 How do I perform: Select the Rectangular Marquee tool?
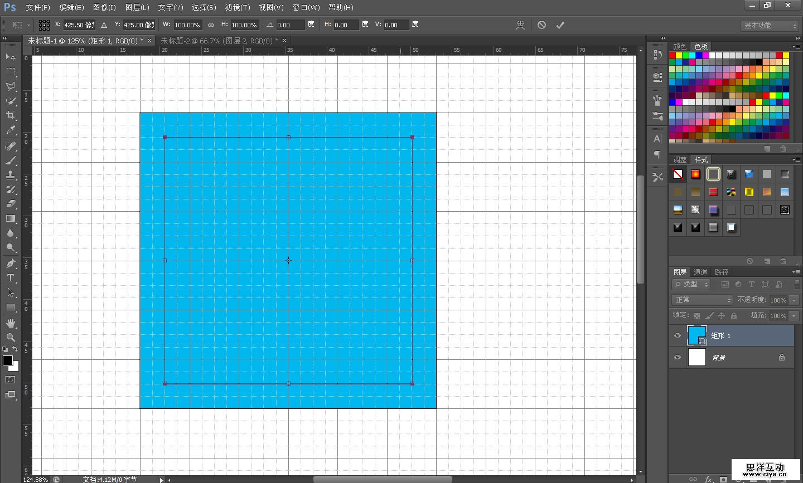(x=11, y=72)
